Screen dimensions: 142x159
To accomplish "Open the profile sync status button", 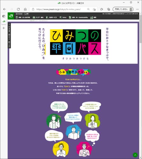I will coord(123,9).
